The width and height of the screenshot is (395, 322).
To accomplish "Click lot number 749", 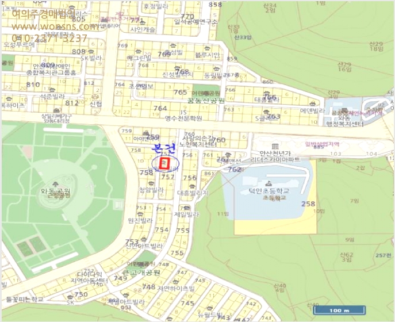I will pos(120,278).
